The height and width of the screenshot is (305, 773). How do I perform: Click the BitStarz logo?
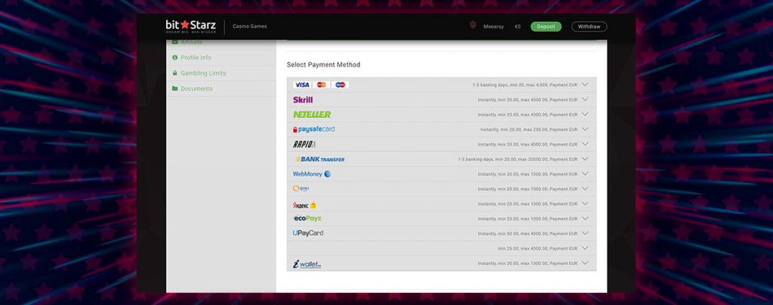coord(190,26)
